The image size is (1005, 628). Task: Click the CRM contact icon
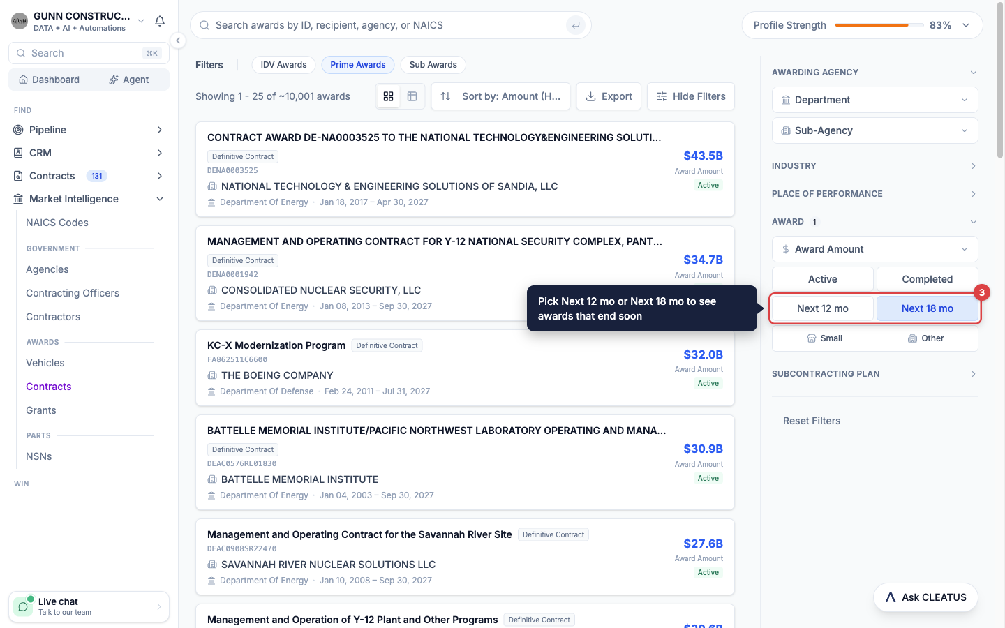pos(19,153)
